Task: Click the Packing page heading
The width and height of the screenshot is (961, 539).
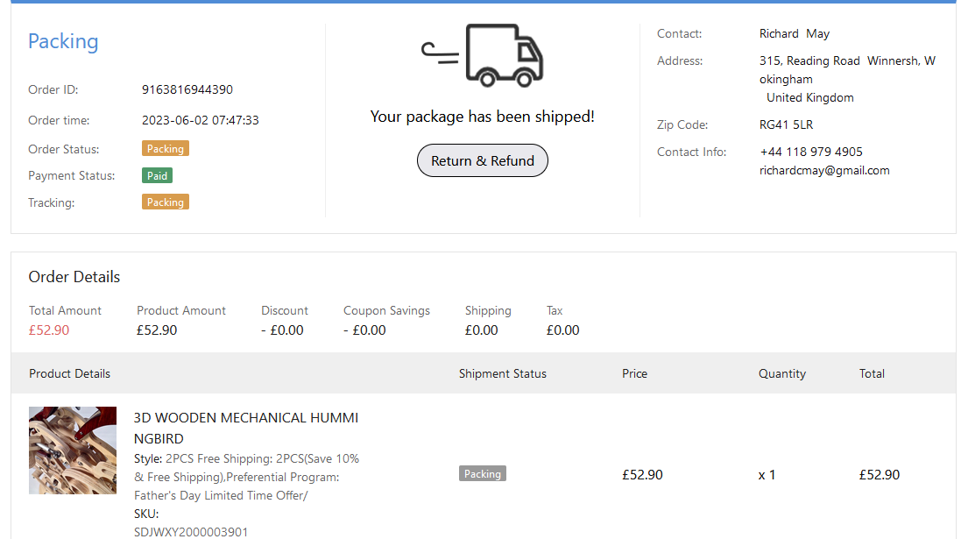Action: 63,42
